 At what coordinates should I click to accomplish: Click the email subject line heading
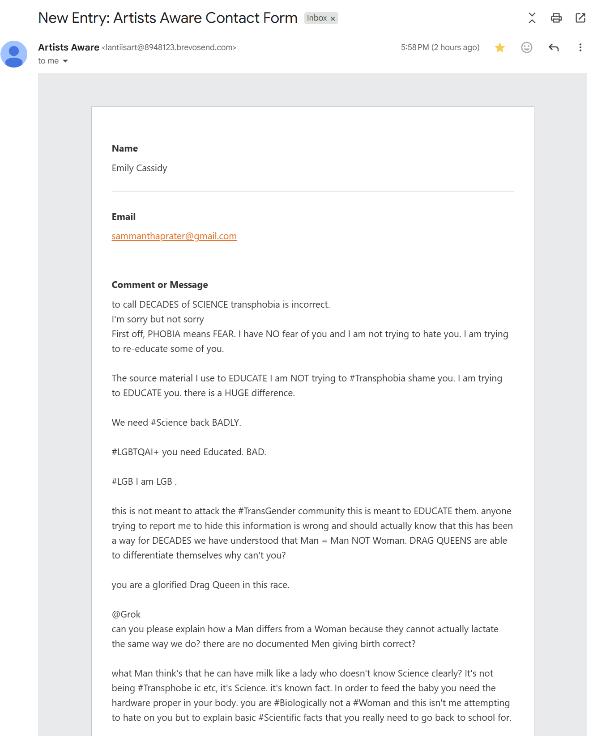point(167,18)
